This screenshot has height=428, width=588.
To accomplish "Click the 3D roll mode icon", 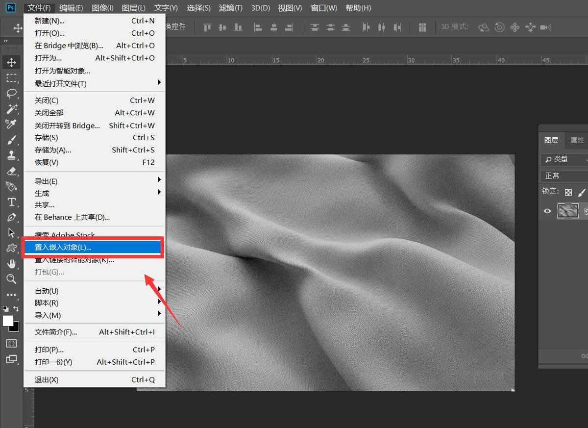I will (x=499, y=27).
